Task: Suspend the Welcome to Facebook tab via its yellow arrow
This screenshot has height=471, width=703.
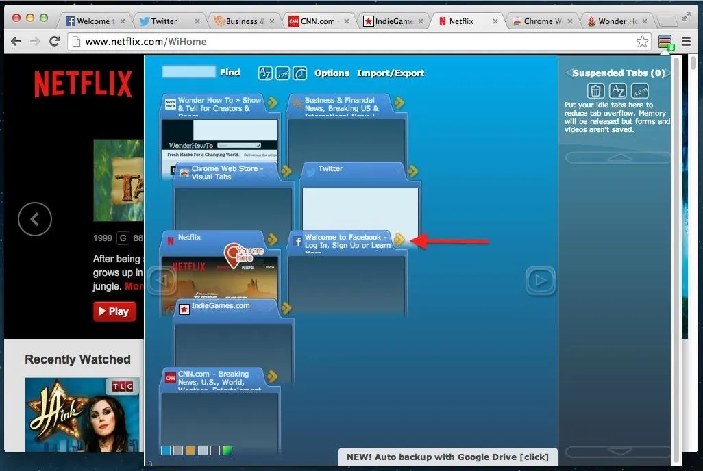Action: coord(399,240)
